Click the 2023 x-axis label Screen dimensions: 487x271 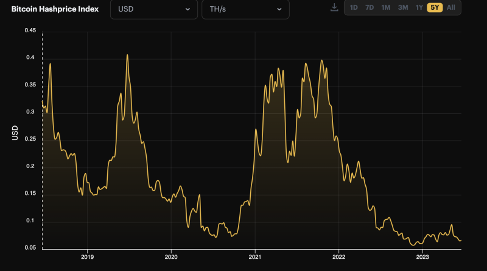tap(422, 257)
